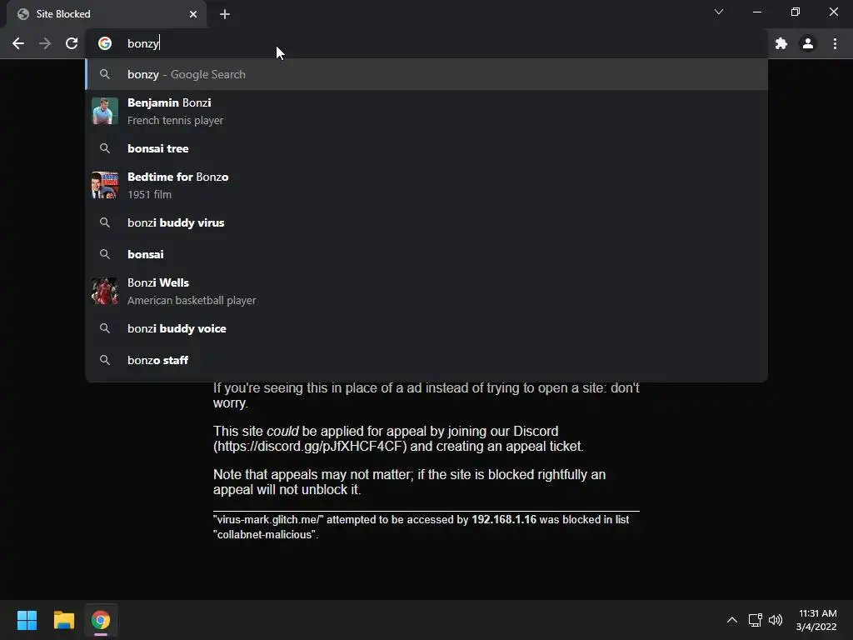
Task: Open File Explorer from the taskbar
Action: coord(63,620)
